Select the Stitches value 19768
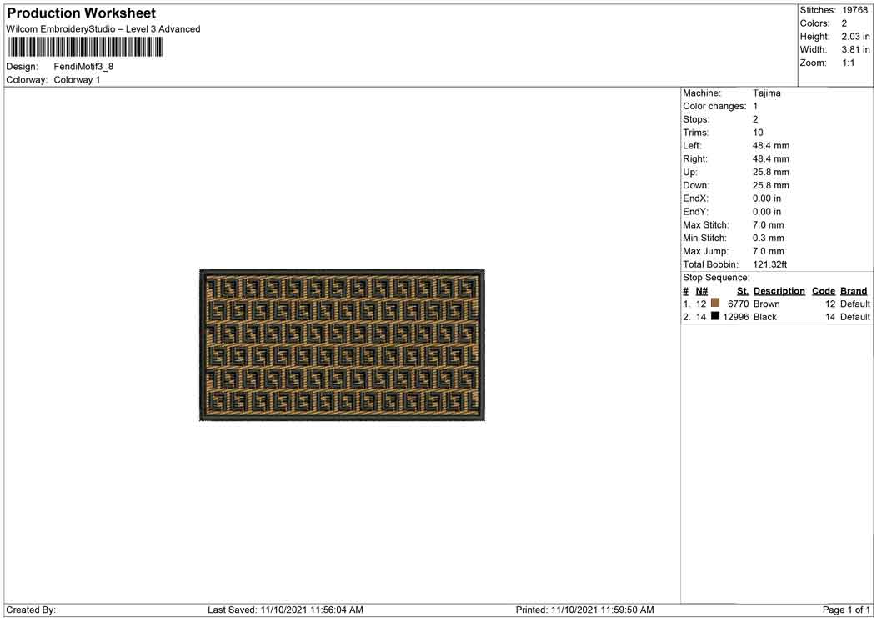The image size is (877, 618). [854, 10]
